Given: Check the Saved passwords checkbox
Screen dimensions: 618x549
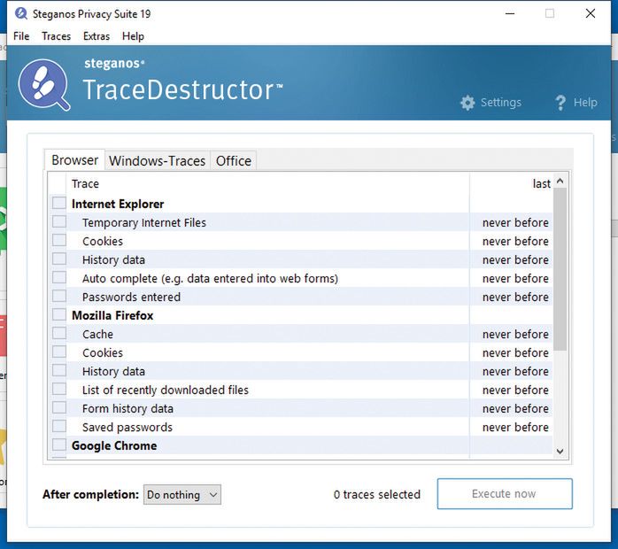Looking at the screenshot, I should [59, 426].
